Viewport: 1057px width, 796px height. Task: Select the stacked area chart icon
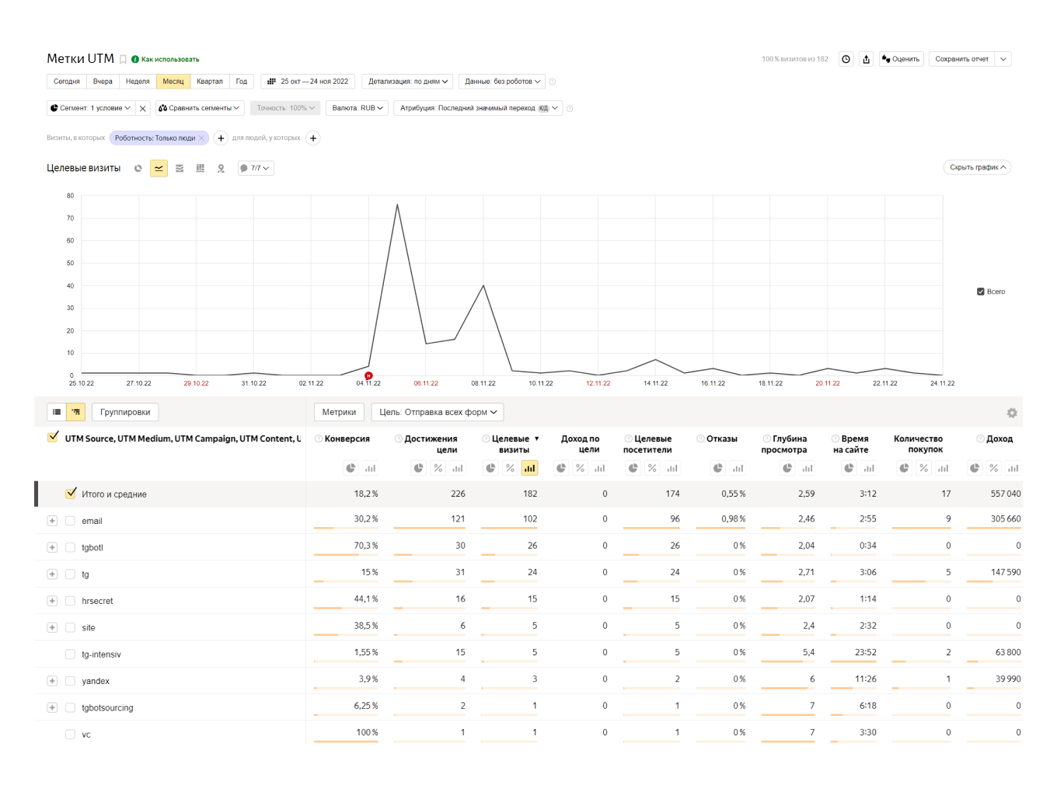[x=180, y=169]
